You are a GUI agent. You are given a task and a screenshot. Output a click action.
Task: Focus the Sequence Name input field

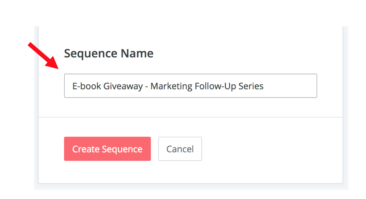click(190, 86)
